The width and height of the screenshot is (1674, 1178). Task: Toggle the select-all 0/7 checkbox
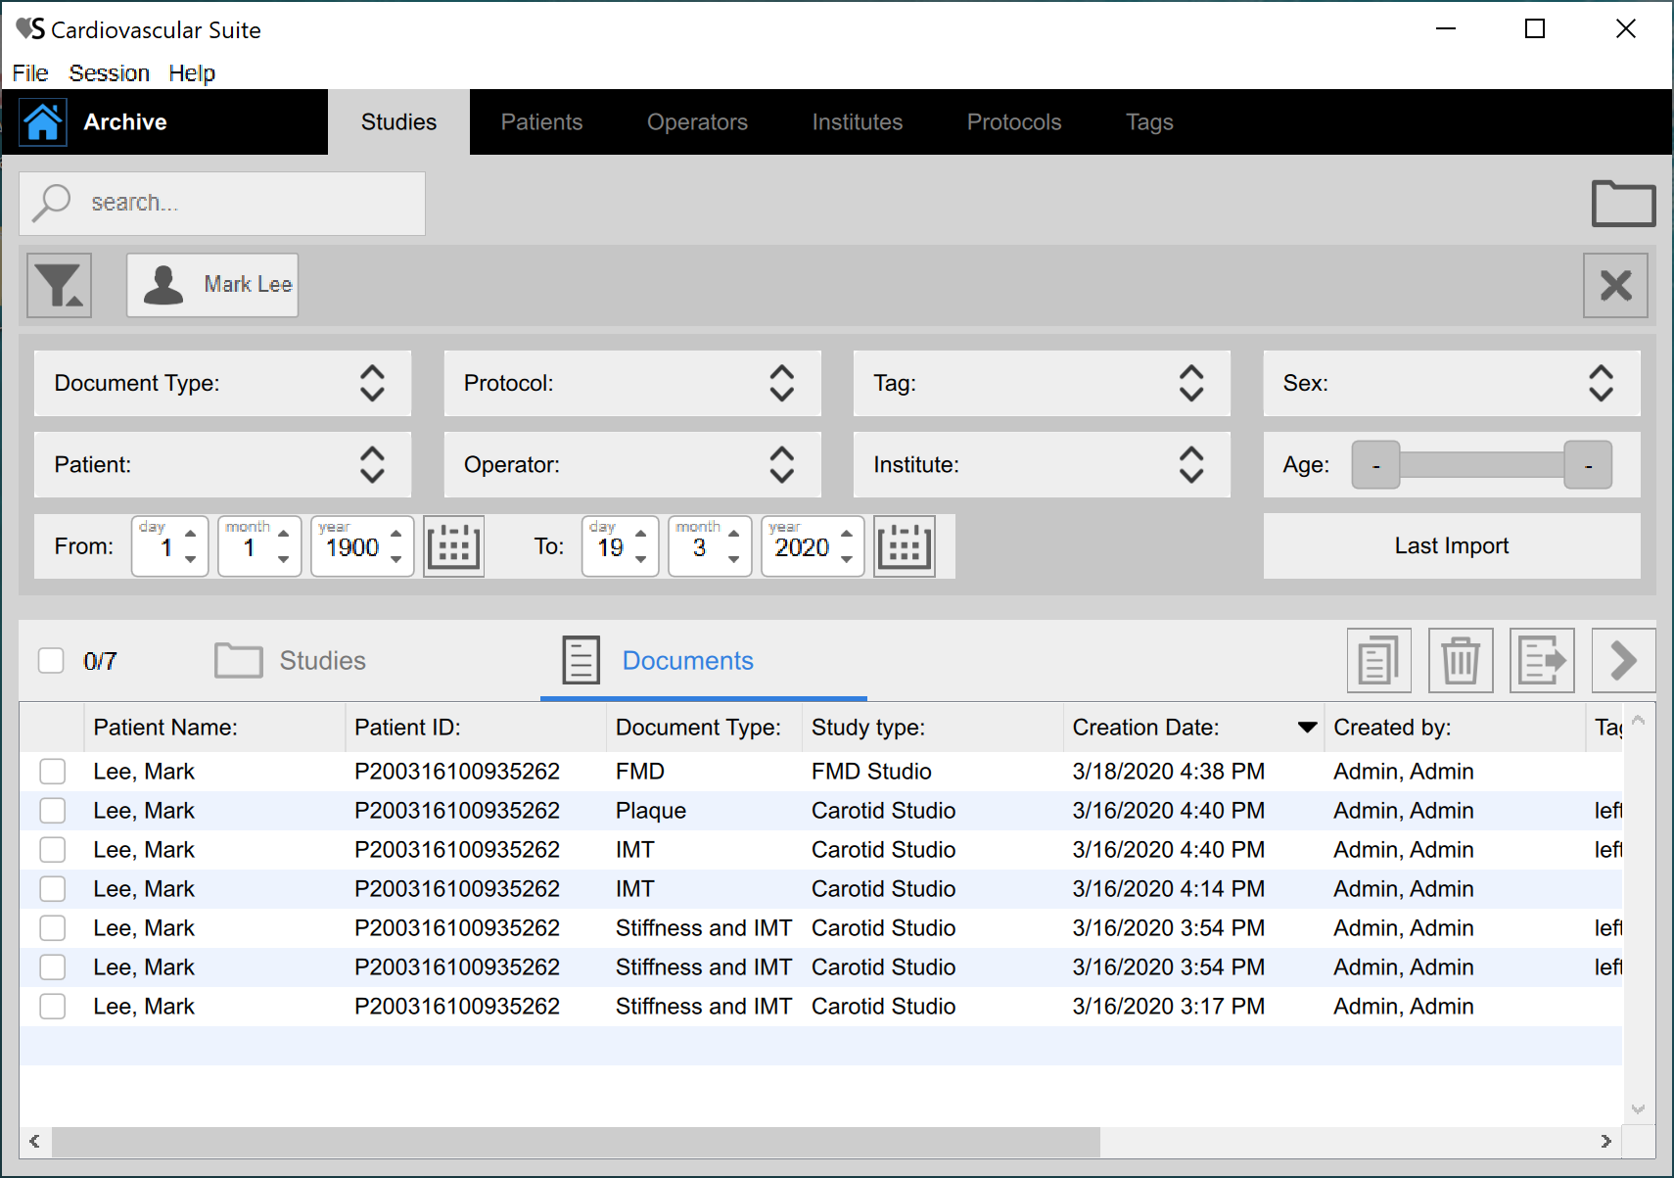51,661
